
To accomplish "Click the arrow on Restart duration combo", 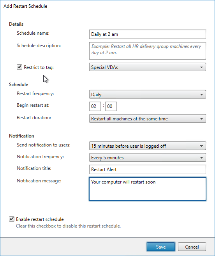I will point(202,119).
